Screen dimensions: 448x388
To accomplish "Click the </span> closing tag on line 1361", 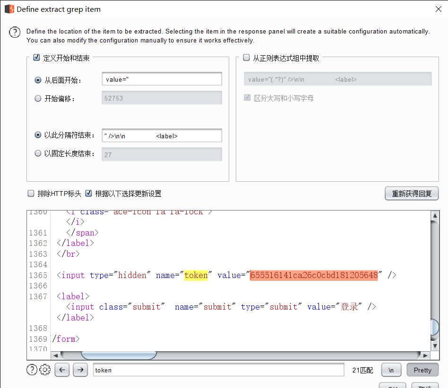I will 83,233.
